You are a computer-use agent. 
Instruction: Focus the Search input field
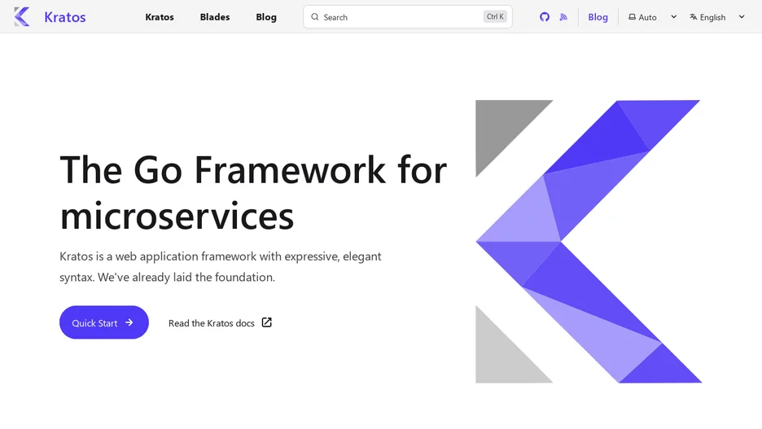(407, 17)
